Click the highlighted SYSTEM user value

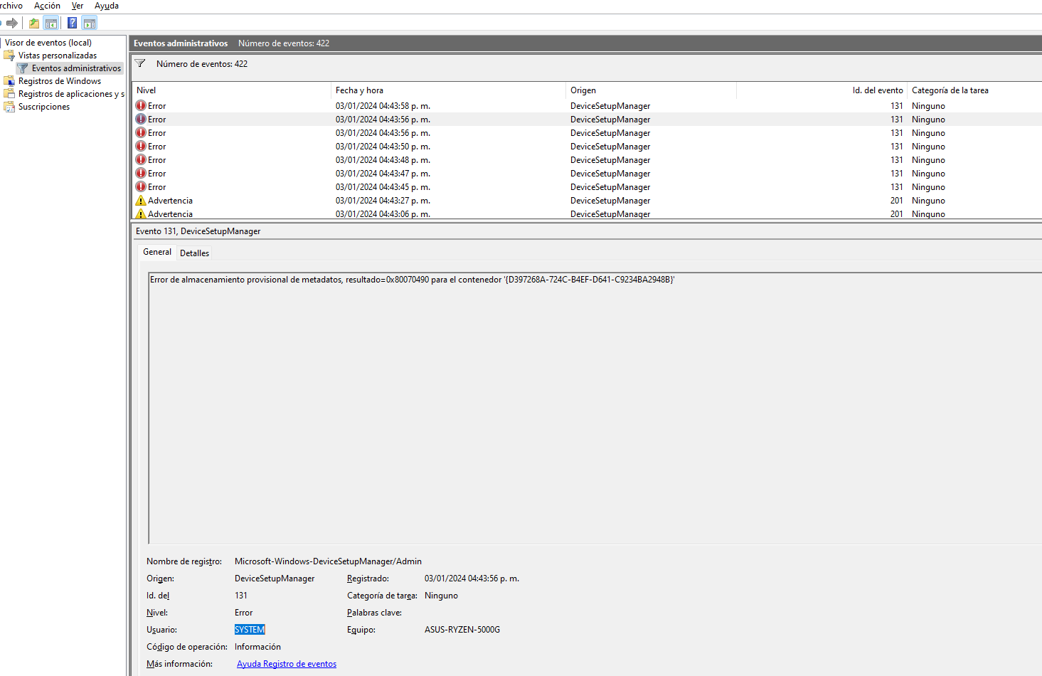[250, 630]
